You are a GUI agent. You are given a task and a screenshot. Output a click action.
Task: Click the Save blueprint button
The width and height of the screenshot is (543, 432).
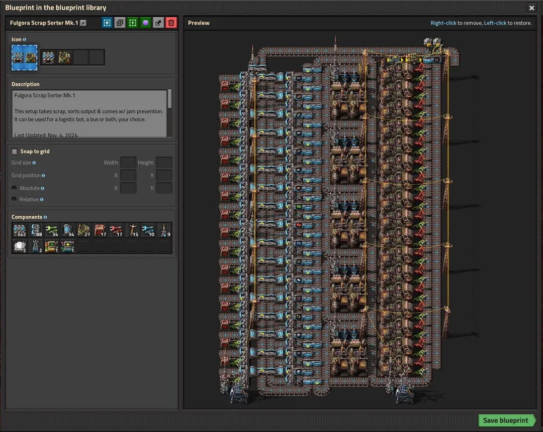coord(507,420)
